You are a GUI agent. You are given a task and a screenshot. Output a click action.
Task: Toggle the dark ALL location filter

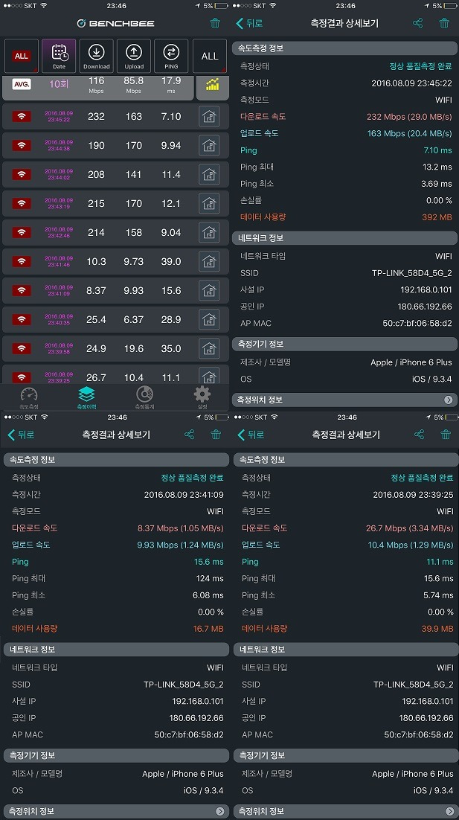pos(210,56)
